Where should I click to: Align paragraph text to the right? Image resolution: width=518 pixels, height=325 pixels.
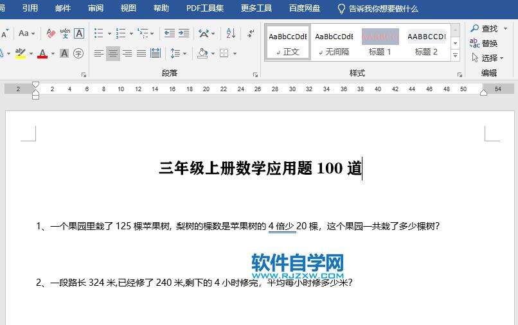(127, 53)
